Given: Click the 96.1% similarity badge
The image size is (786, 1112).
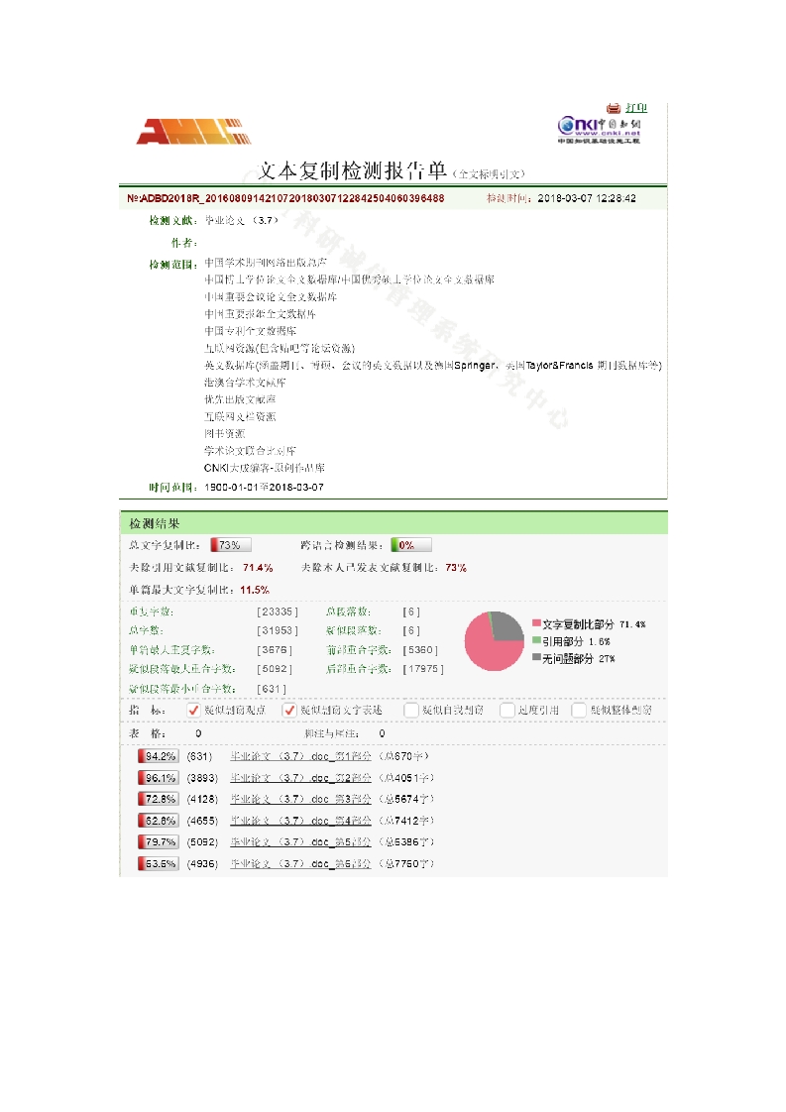Looking at the screenshot, I should 158,778.
